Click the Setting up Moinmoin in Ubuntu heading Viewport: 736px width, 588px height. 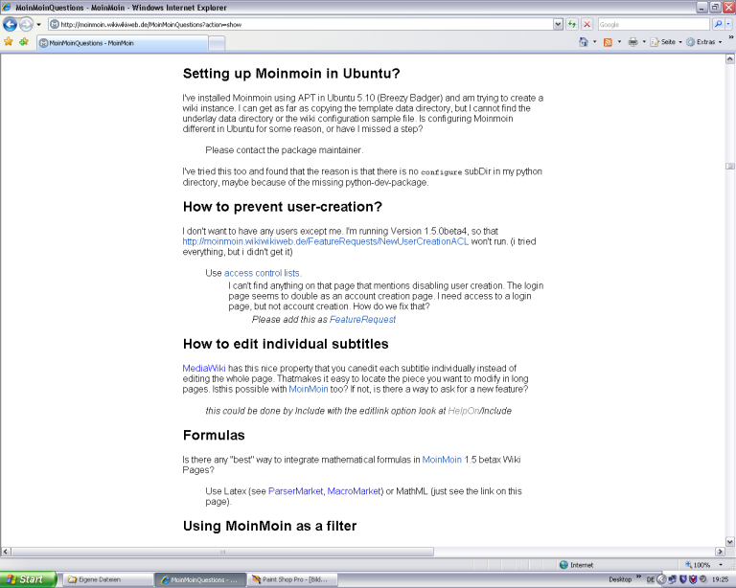pyautogui.click(x=291, y=74)
